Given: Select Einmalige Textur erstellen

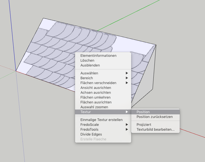Looking at the screenshot, I should [101, 120].
